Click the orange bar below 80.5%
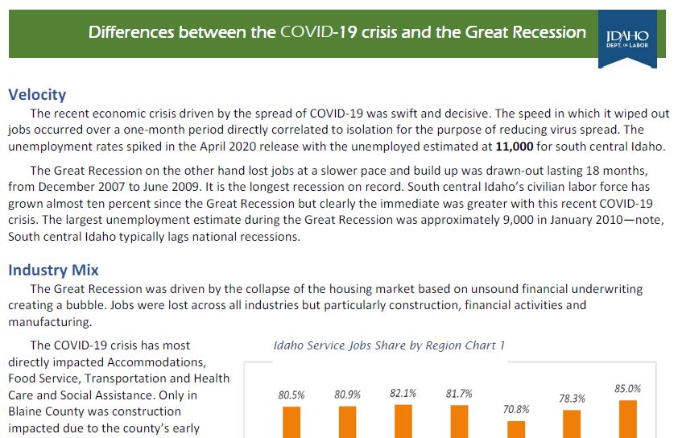The image size is (678, 438). pyautogui.click(x=291, y=422)
